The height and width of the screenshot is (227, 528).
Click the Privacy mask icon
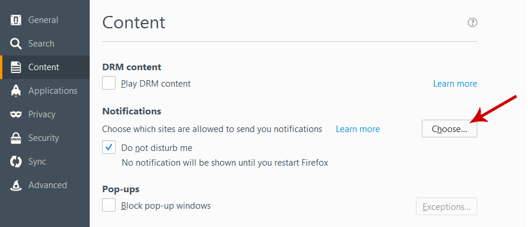coord(16,114)
